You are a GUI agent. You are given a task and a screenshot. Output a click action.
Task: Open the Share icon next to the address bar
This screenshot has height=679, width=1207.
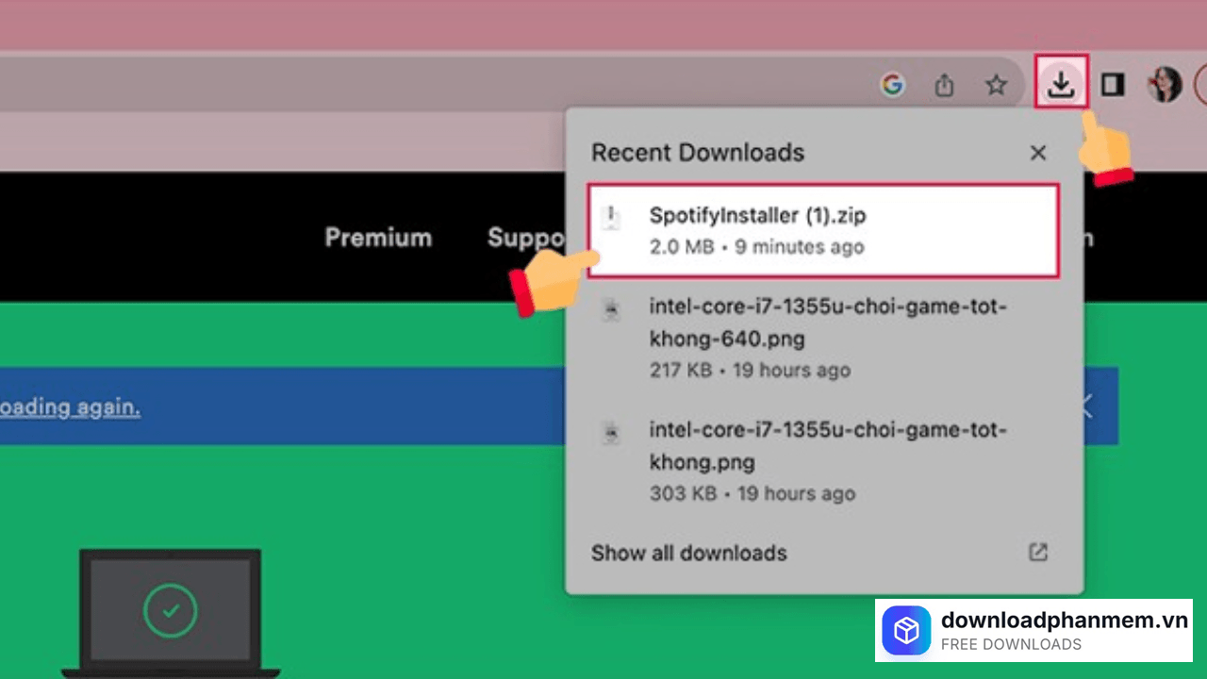pyautogui.click(x=944, y=85)
